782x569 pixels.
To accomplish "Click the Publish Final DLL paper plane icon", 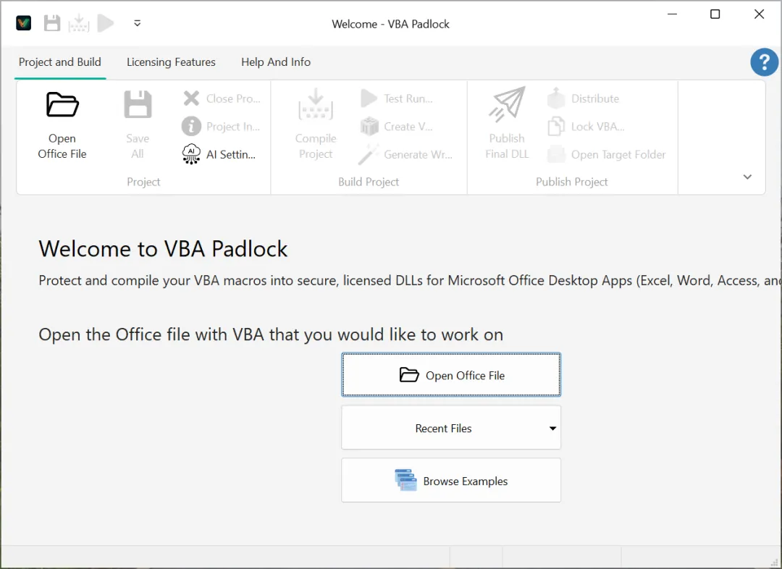I will (x=507, y=106).
